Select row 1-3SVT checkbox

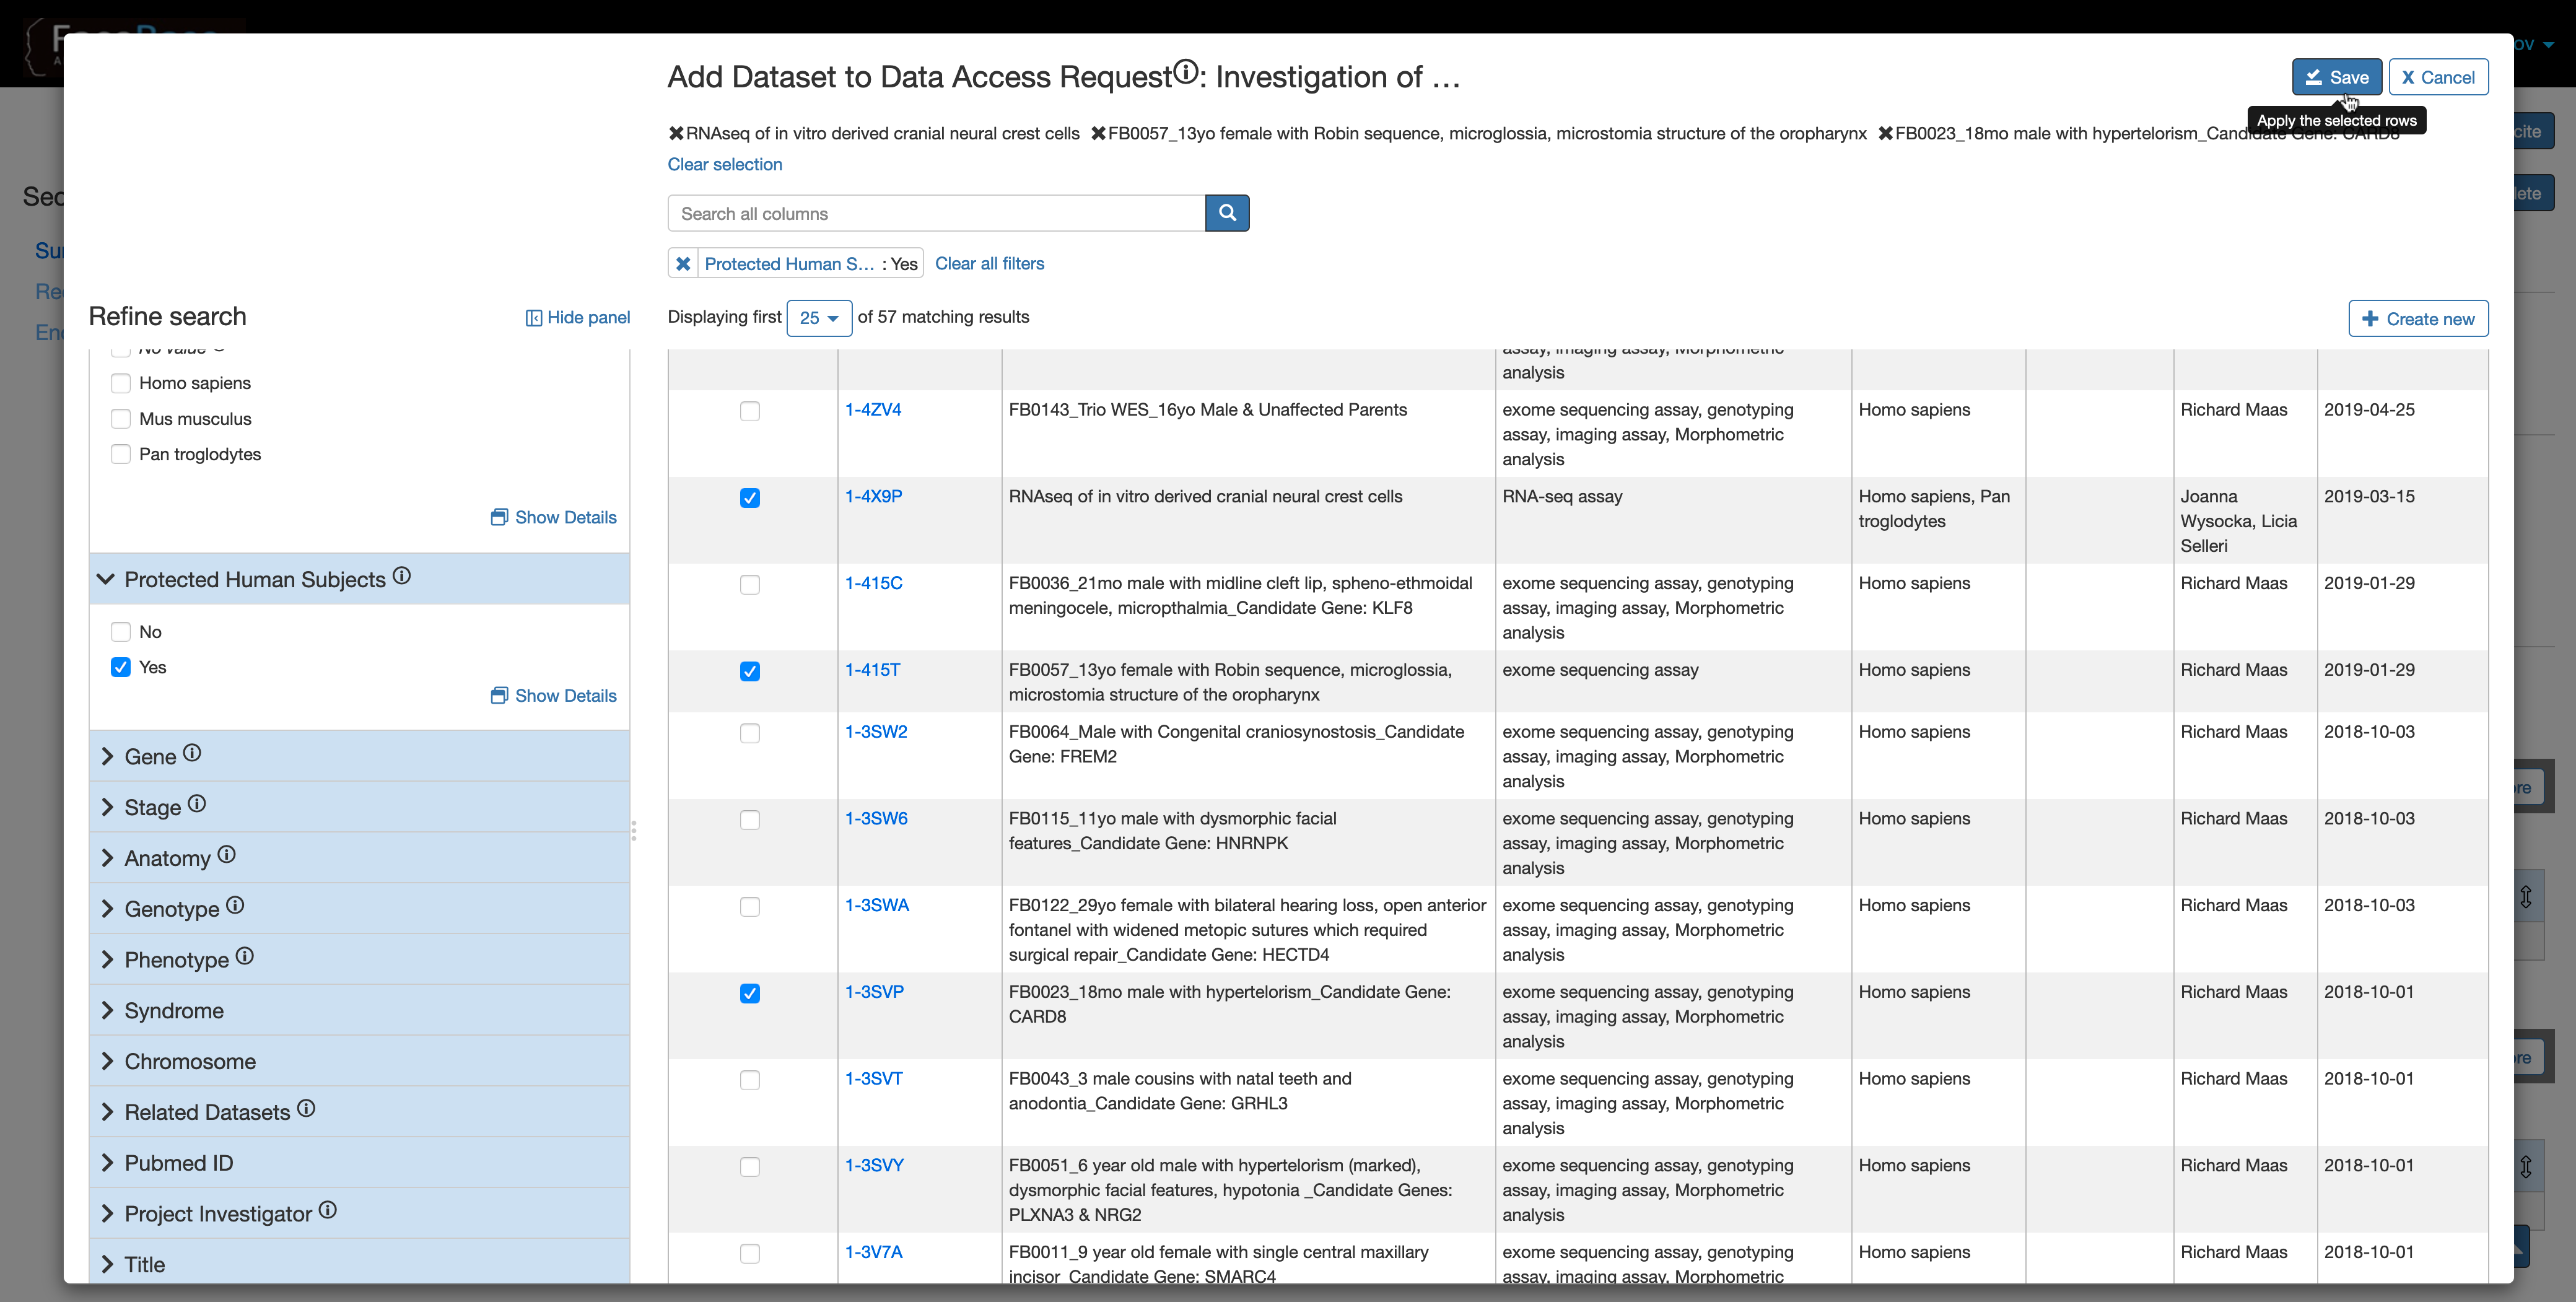coord(750,1080)
